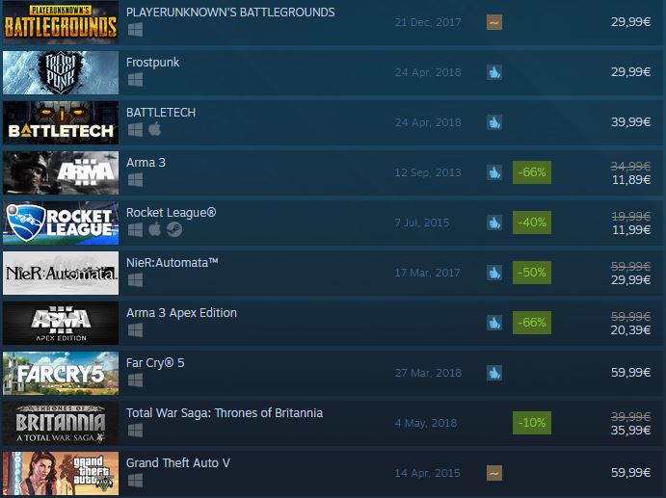The width and height of the screenshot is (666, 498).
Task: Click the thumbs-up icon for Far Cry 5
Action: coord(494,373)
